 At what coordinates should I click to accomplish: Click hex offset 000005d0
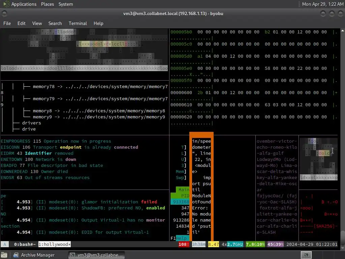point(181,56)
